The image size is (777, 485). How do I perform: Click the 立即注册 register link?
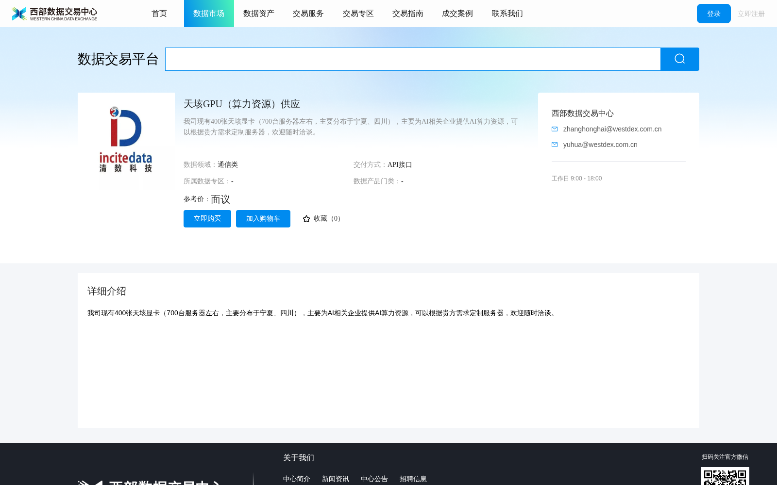pyautogui.click(x=751, y=14)
